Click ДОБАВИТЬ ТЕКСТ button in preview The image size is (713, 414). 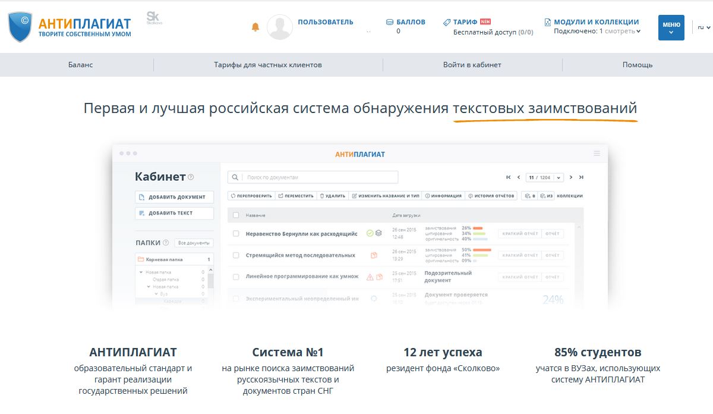click(173, 213)
